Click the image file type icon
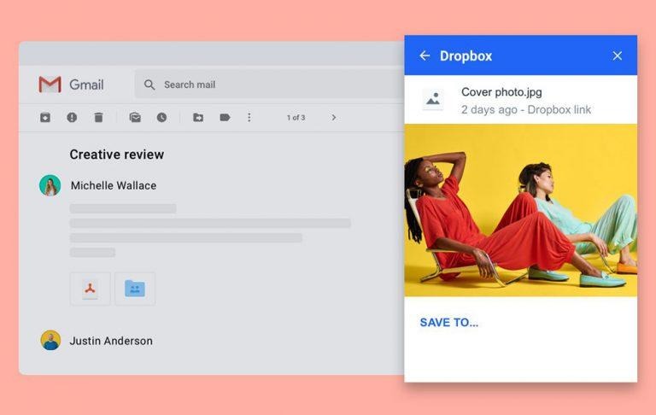The height and width of the screenshot is (415, 656). (x=433, y=99)
